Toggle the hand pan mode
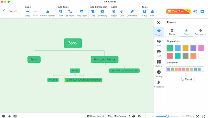208x118 pixels. pyautogui.click(x=134, y=116)
